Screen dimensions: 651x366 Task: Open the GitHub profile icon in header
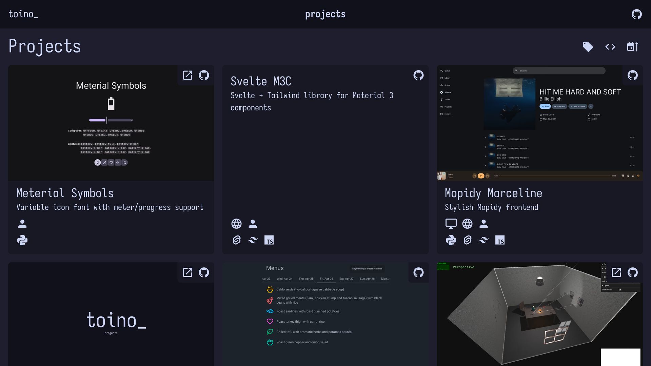tap(636, 14)
